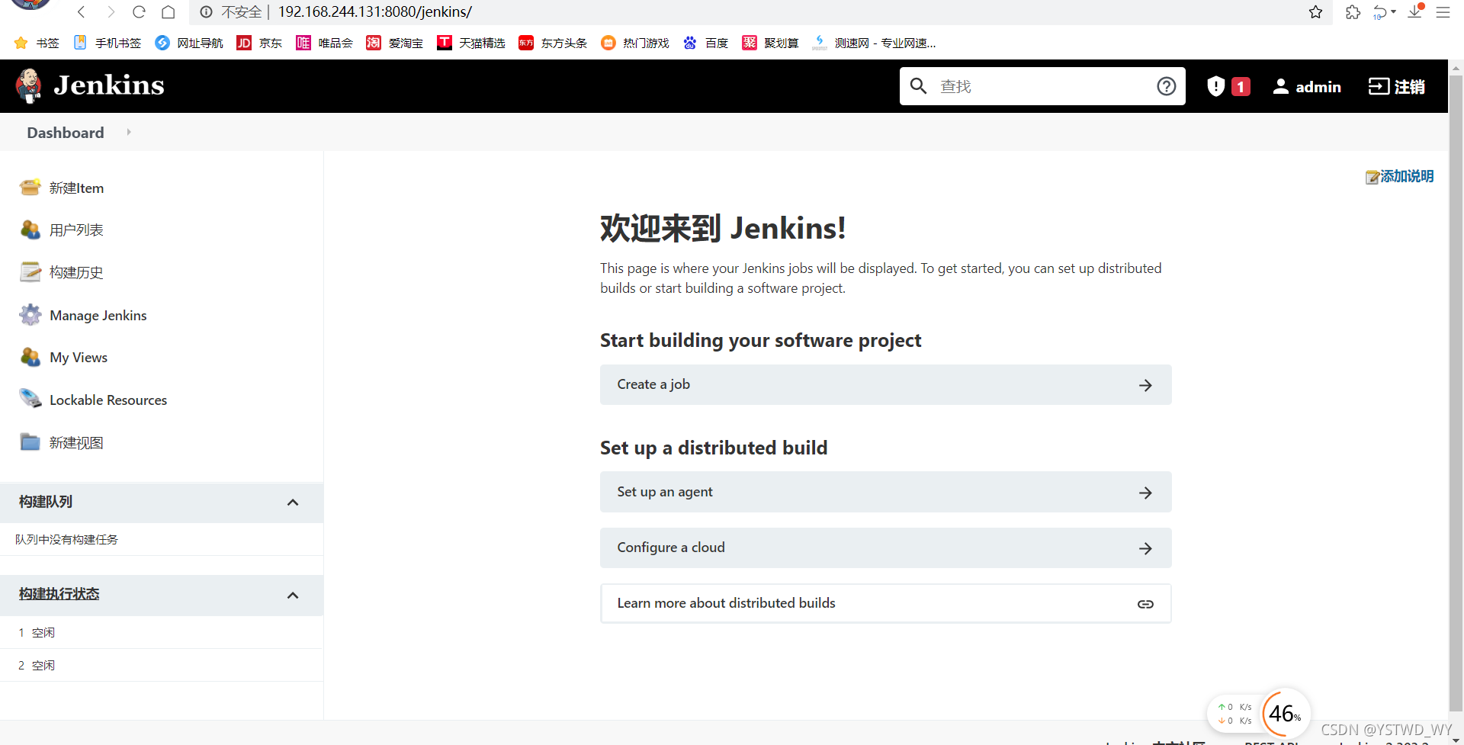Image resolution: width=1464 pixels, height=745 pixels.
Task: Click Configure a cloud button
Action: point(885,548)
